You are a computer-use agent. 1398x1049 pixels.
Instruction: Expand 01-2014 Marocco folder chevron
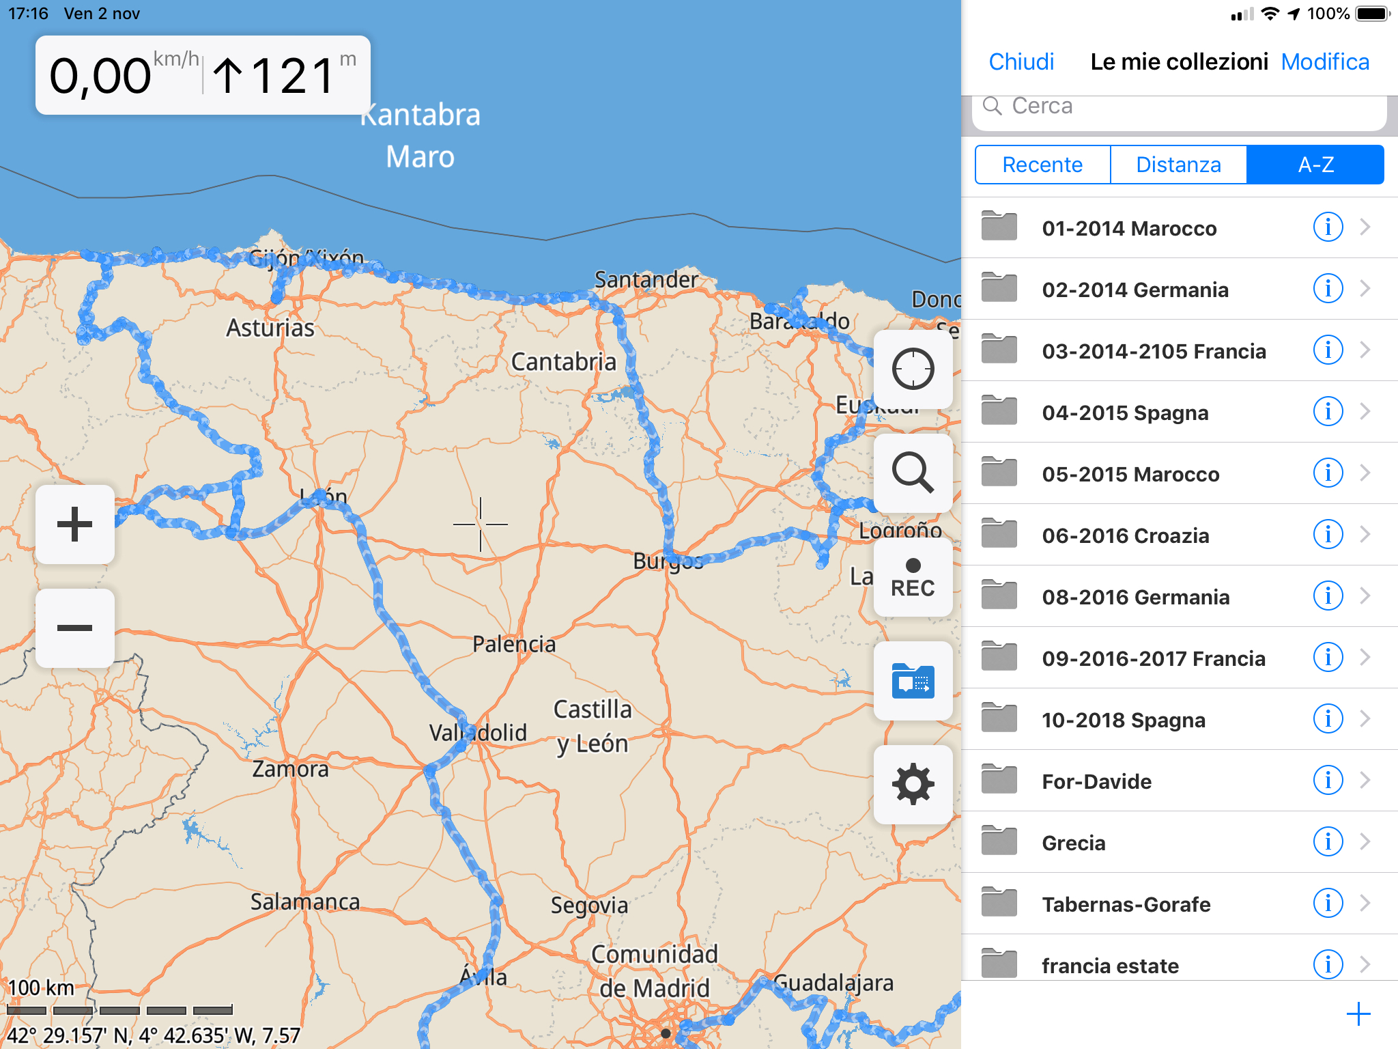click(x=1365, y=227)
